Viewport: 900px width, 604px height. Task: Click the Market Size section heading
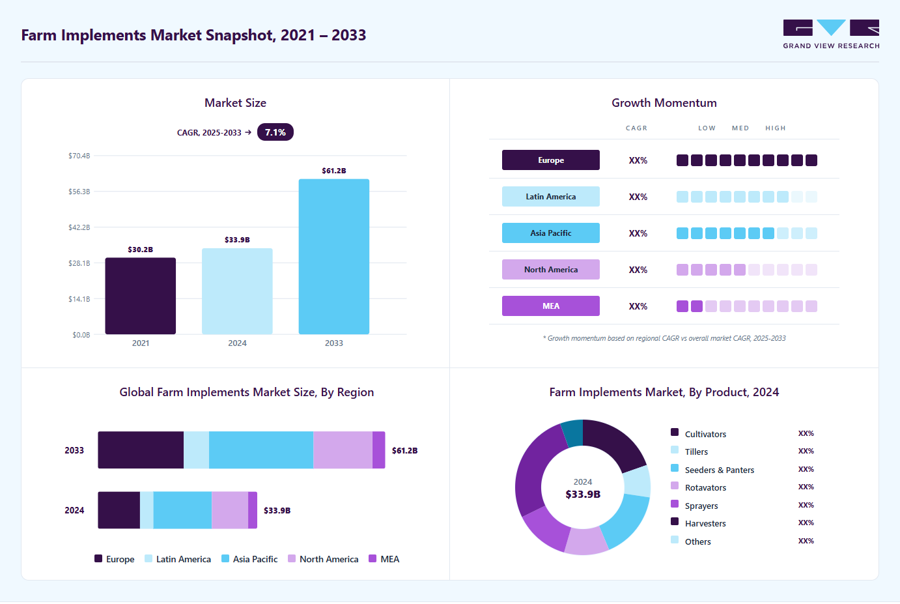click(235, 103)
